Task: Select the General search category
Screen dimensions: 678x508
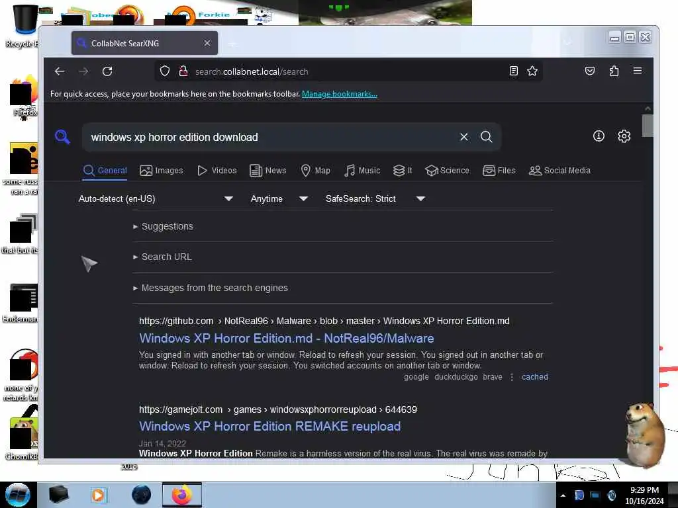Action: [105, 171]
